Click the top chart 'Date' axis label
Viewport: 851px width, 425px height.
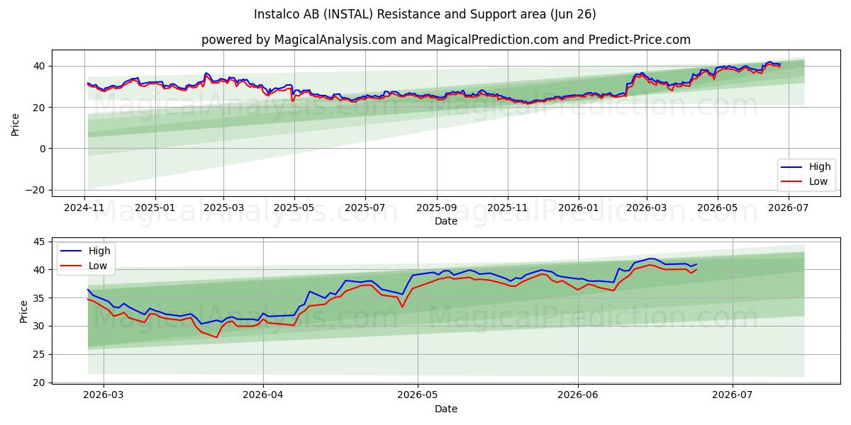[x=445, y=221]
